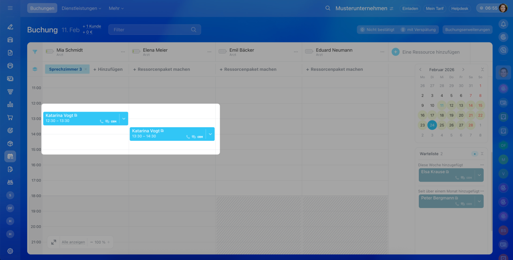Open Eduard Neumann column options dots
The image size is (513, 260).
click(382, 52)
